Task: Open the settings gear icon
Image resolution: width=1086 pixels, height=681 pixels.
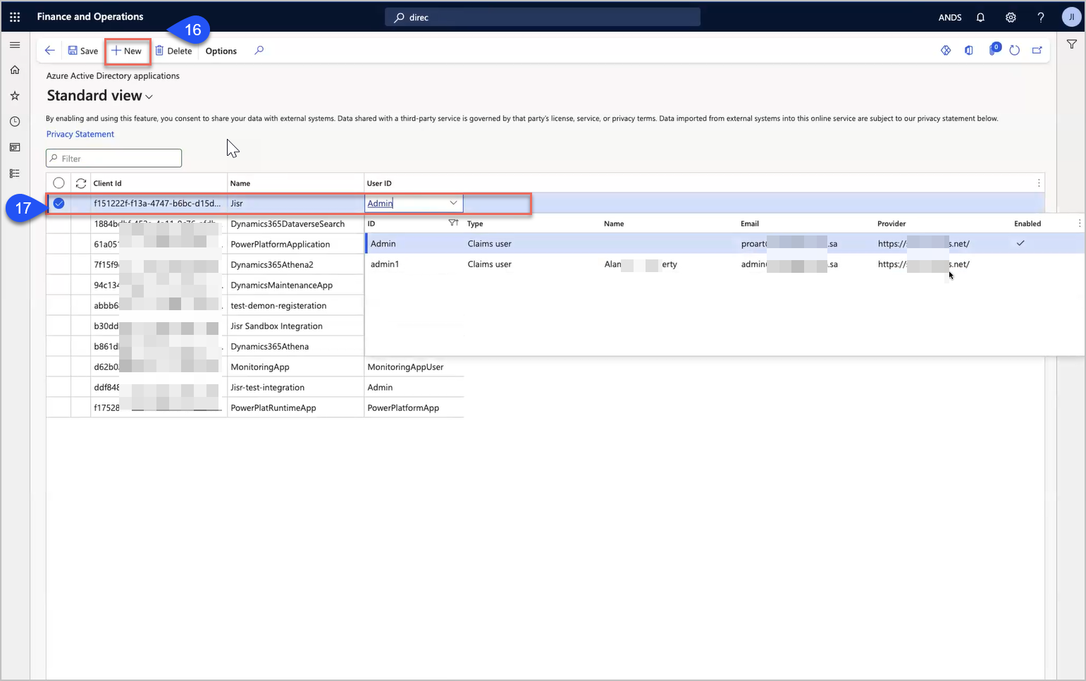Action: click(x=1011, y=17)
